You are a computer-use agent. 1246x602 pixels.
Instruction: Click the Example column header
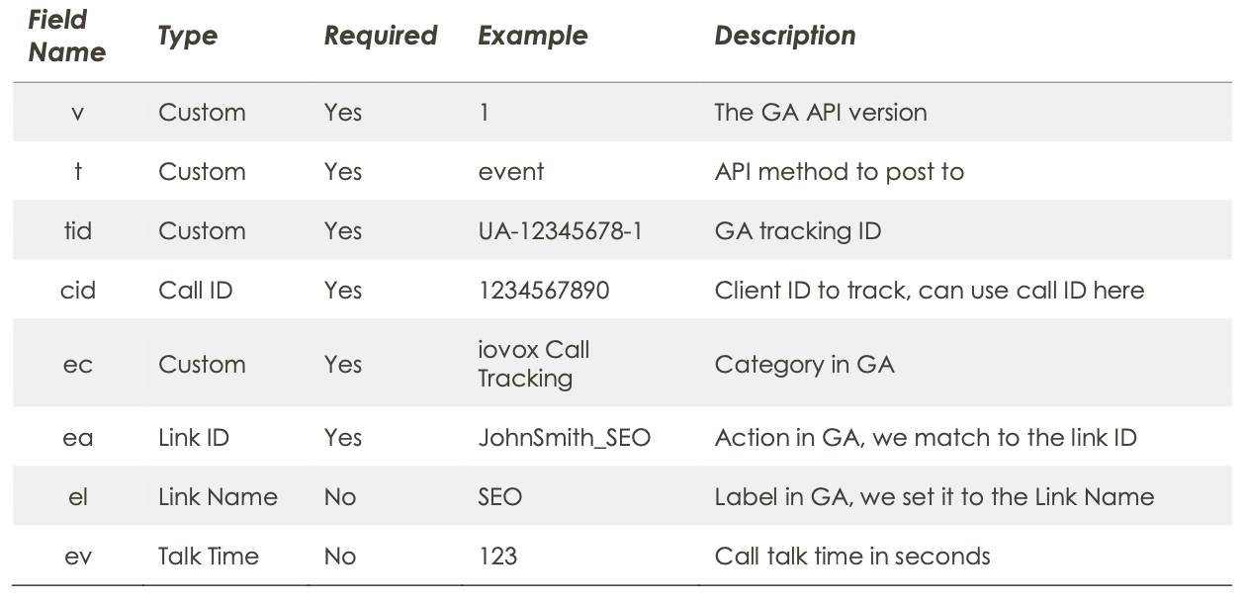(532, 37)
